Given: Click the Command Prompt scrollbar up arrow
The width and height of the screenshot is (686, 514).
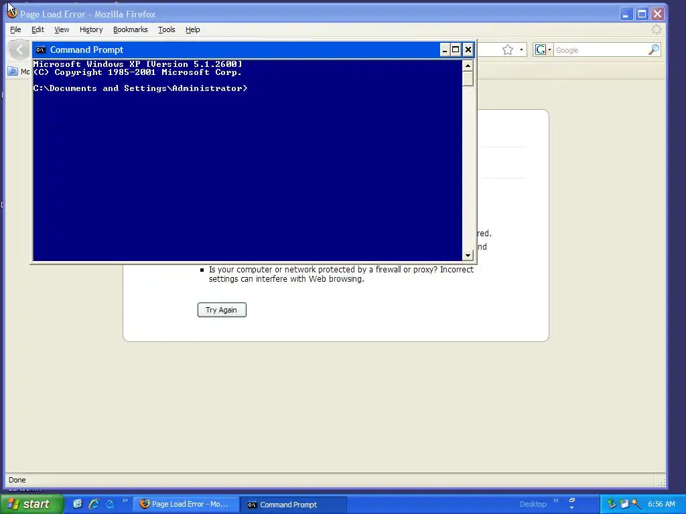Looking at the screenshot, I should [468, 66].
